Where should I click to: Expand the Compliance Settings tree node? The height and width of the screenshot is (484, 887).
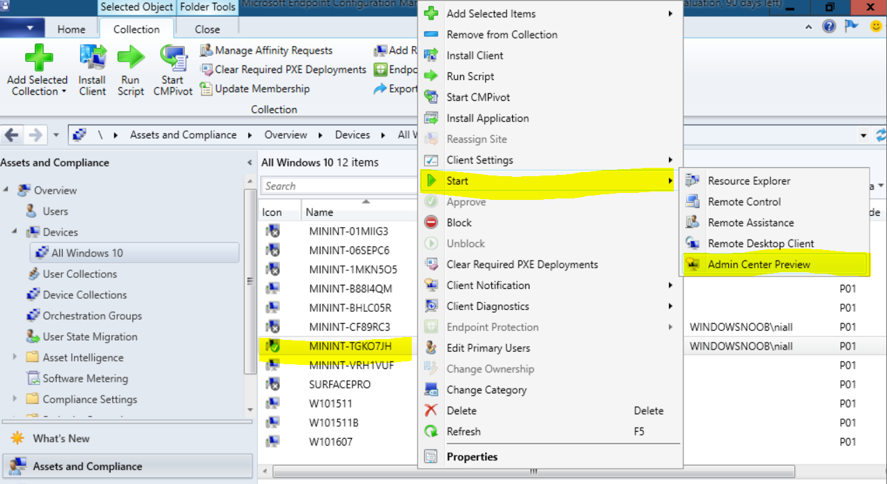(x=15, y=399)
